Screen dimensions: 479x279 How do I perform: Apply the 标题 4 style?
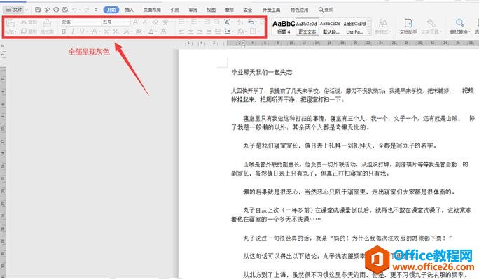tap(284, 27)
